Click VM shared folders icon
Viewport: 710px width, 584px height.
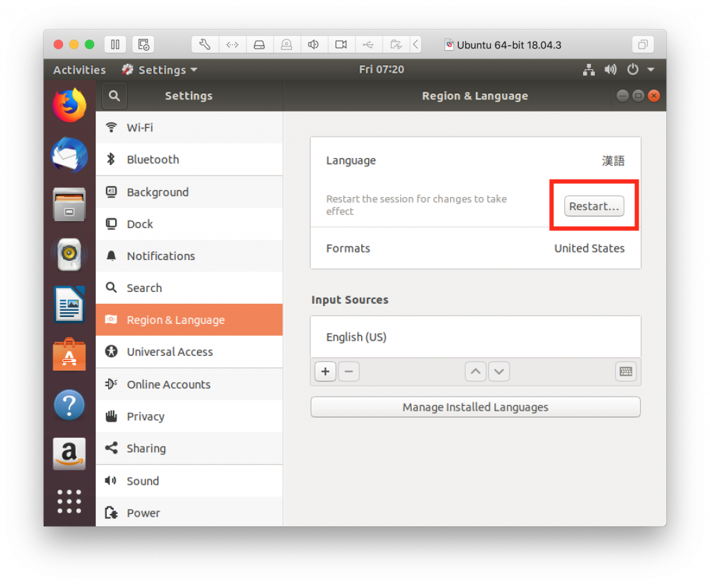[x=396, y=44]
